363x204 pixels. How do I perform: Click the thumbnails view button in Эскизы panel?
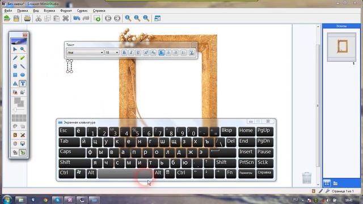(x=327, y=183)
